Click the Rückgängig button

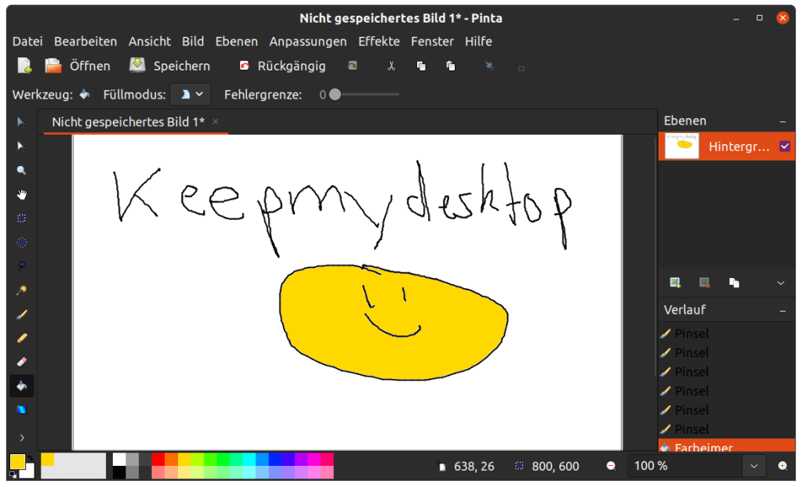[282, 66]
